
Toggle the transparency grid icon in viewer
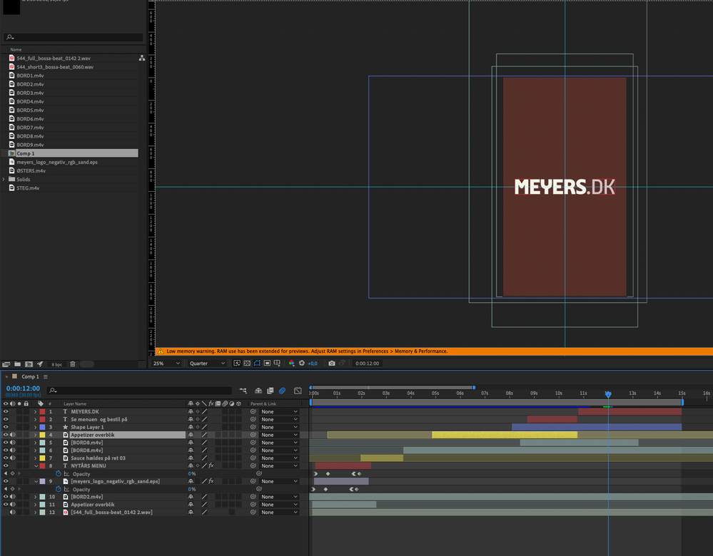pyautogui.click(x=246, y=364)
